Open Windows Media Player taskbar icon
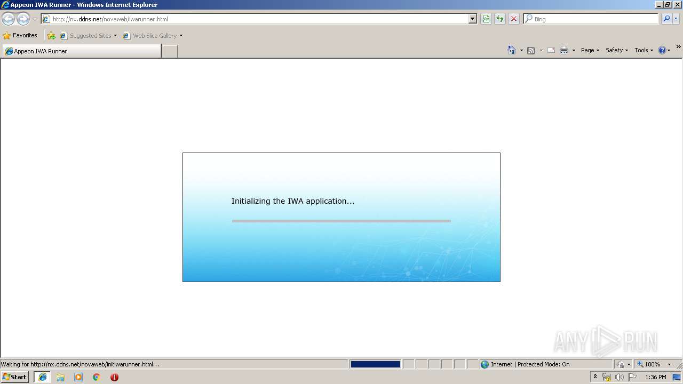This screenshot has height=384, width=683. click(78, 377)
